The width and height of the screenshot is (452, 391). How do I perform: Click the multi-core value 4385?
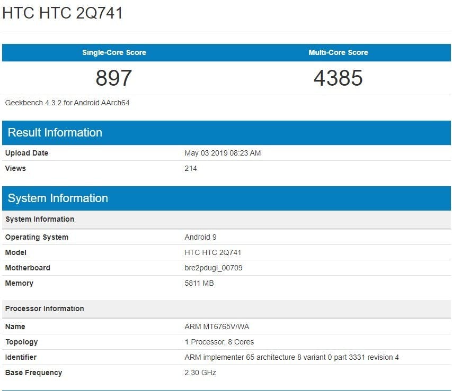[338, 78]
